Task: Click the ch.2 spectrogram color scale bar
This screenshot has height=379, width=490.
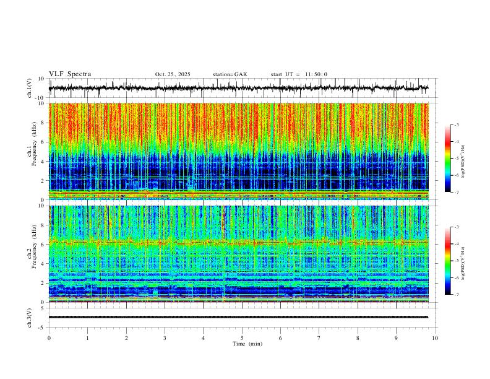Action: 448,261
